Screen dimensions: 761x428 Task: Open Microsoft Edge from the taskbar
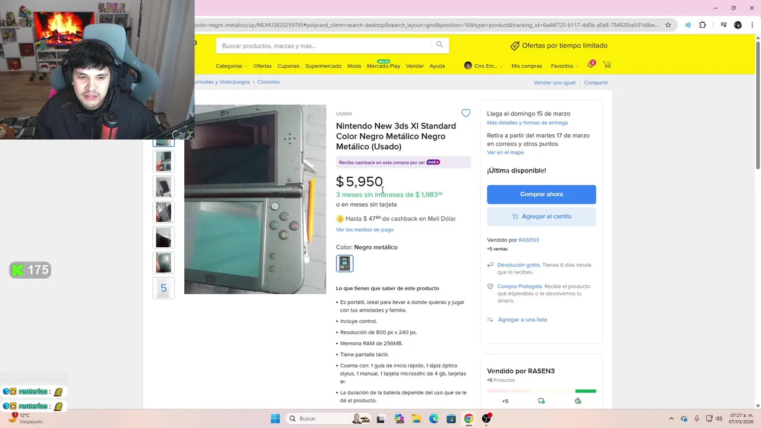click(x=434, y=418)
